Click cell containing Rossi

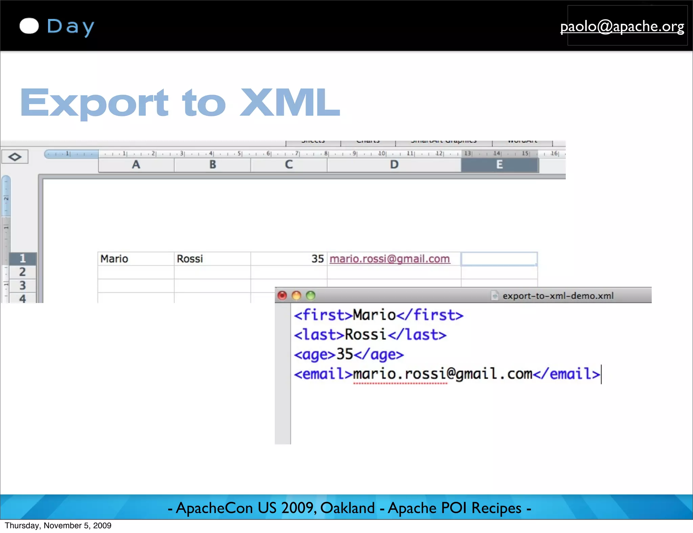[213, 259]
